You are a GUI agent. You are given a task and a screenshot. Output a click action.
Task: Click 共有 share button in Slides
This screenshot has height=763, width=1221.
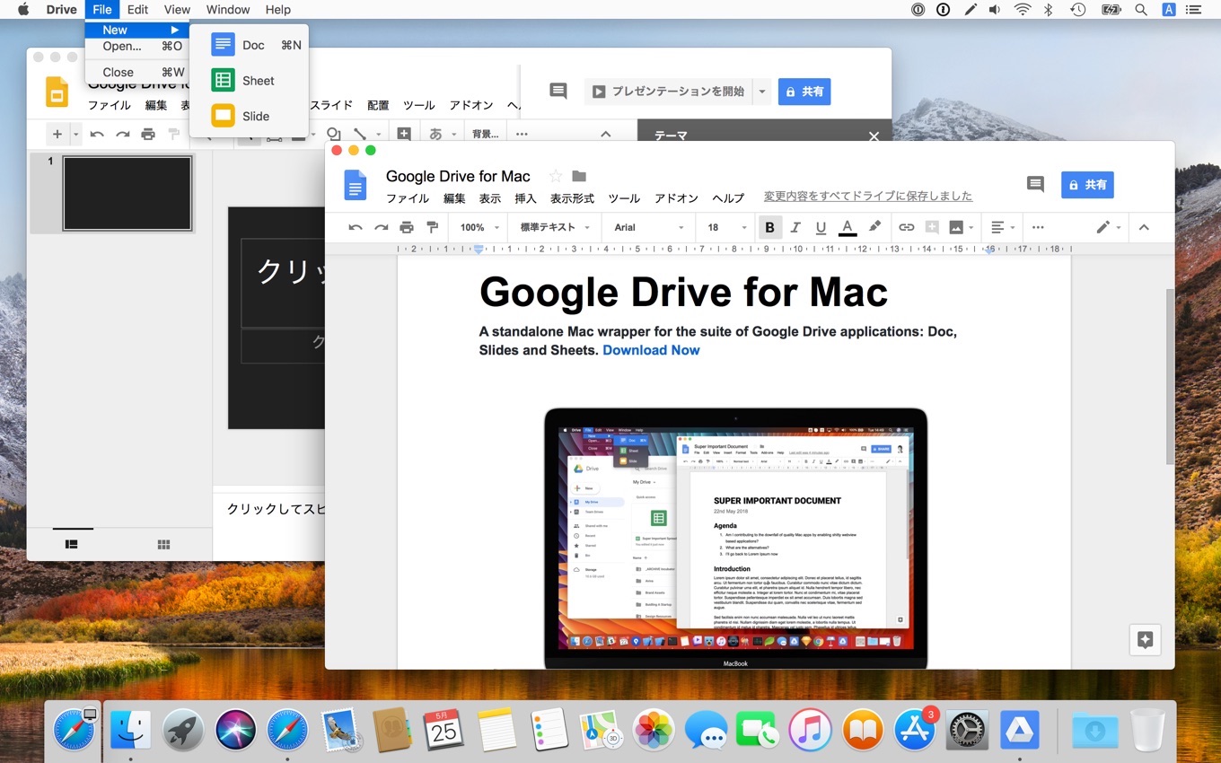804,92
